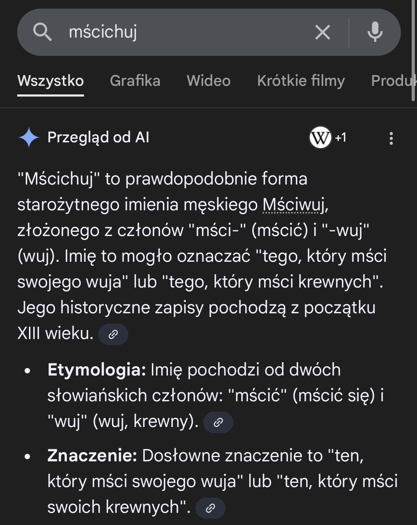Go to the Krótkie filmy tab

[x=301, y=81]
